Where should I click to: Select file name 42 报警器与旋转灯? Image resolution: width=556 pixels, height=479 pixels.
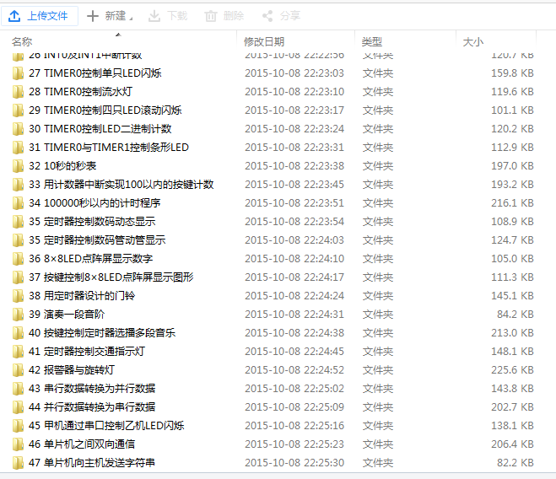click(x=72, y=370)
